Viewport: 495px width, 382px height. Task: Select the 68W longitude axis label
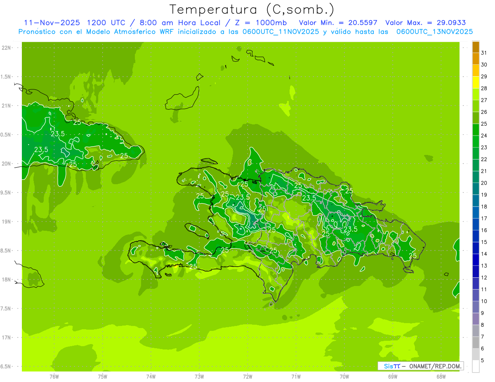point(441,376)
